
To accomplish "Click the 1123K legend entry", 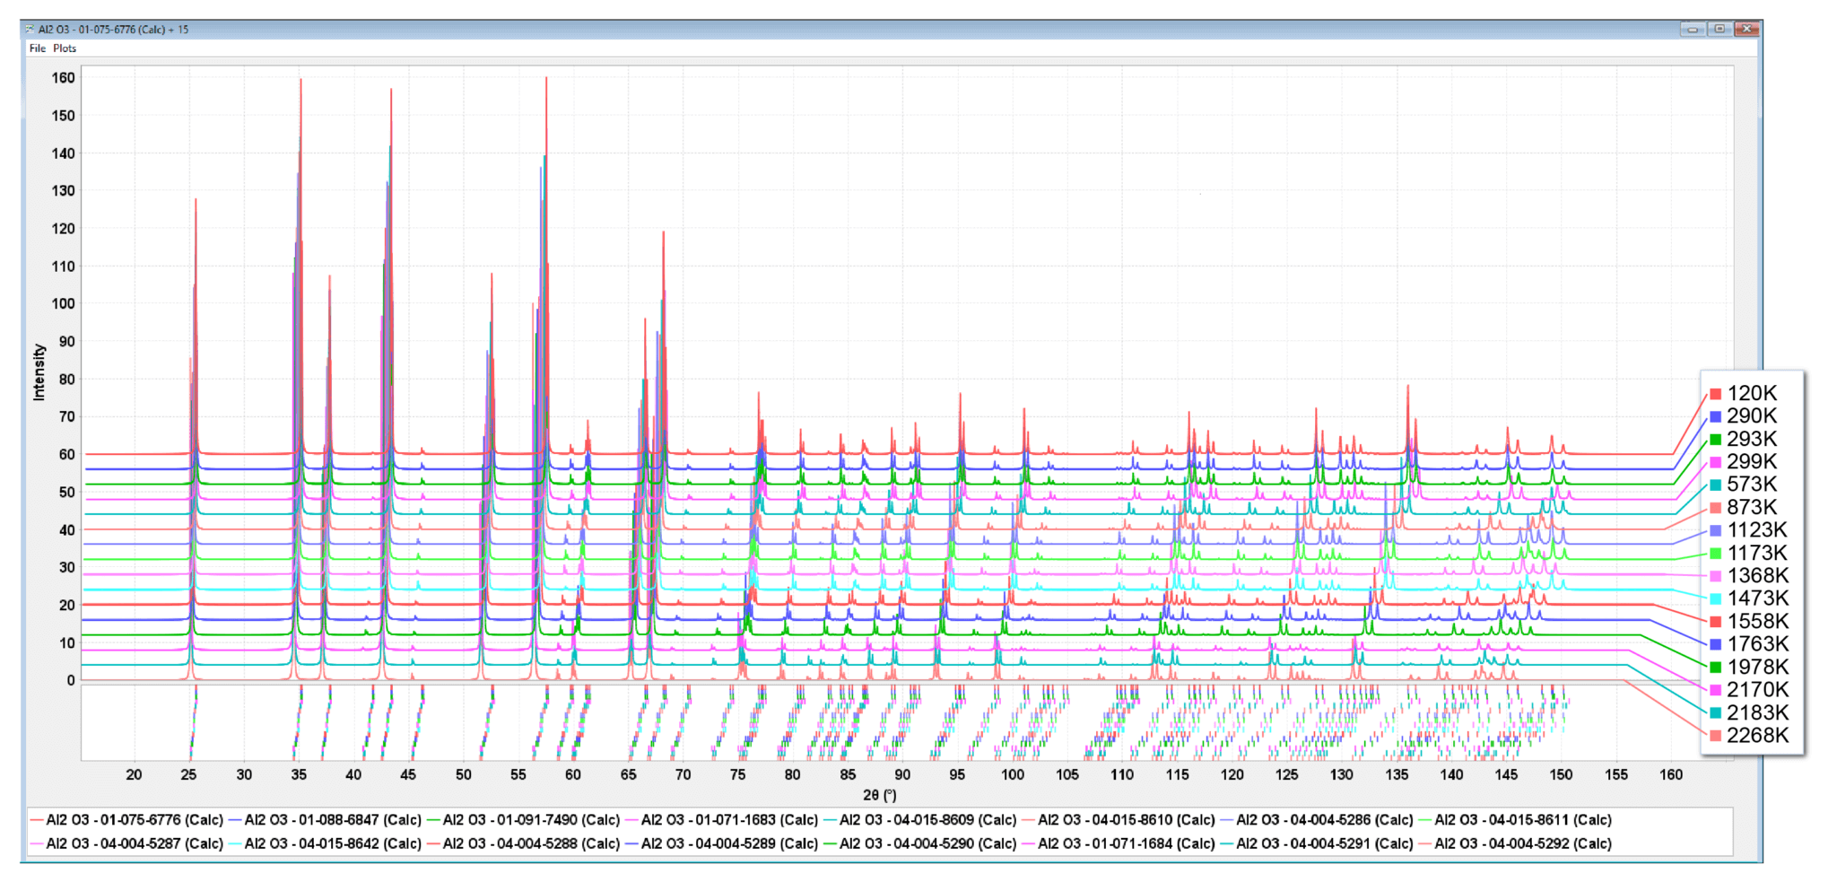I will [1756, 530].
